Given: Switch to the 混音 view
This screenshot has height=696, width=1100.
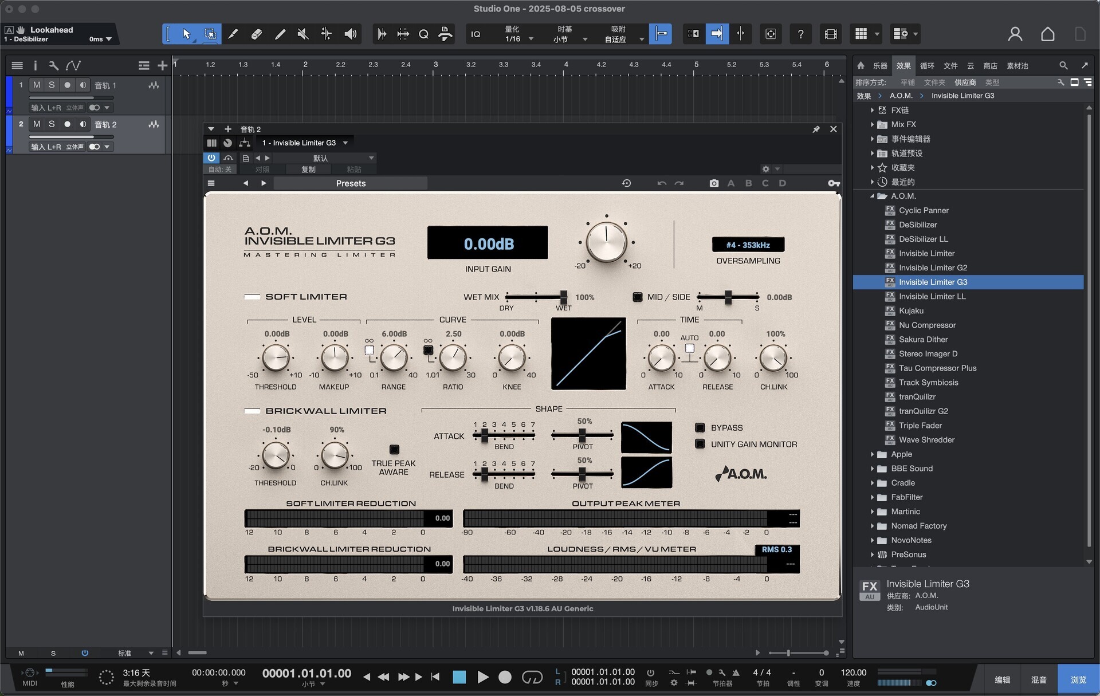Looking at the screenshot, I should click(1040, 679).
